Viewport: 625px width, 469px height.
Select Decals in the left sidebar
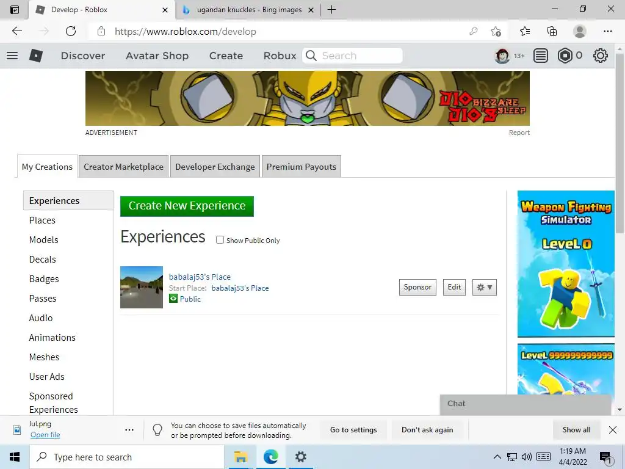coord(43,259)
